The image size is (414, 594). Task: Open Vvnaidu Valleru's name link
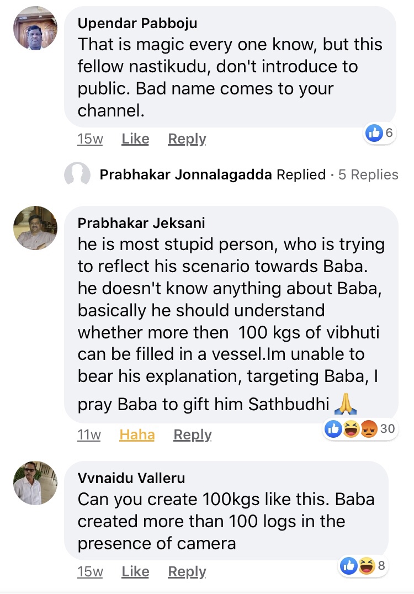pos(131,478)
